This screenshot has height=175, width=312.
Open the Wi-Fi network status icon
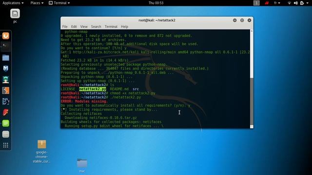(290, 3)
